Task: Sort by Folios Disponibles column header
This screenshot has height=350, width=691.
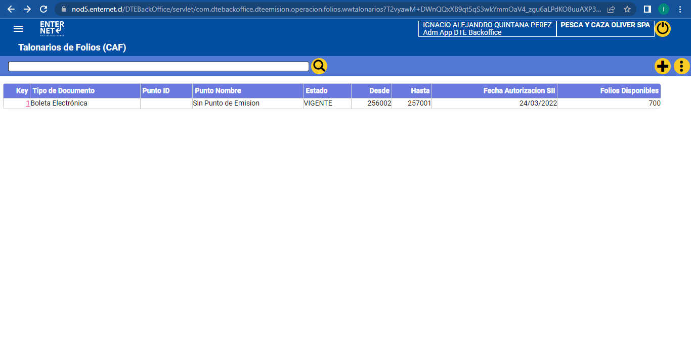Action: [629, 91]
